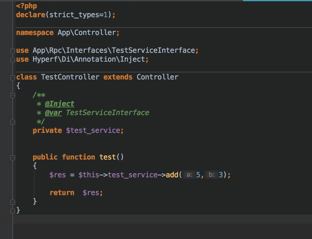
Task: Click the test function name
Action: coord(108,157)
